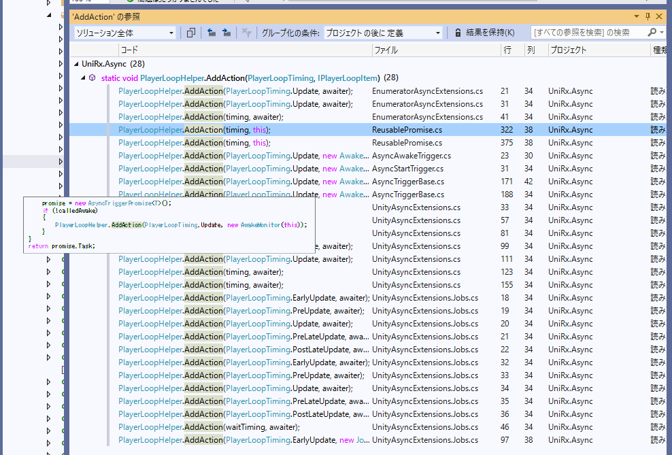Image resolution: width=672 pixels, height=455 pixels.
Task: Sort by the 種類 column header
Action: tap(658, 50)
